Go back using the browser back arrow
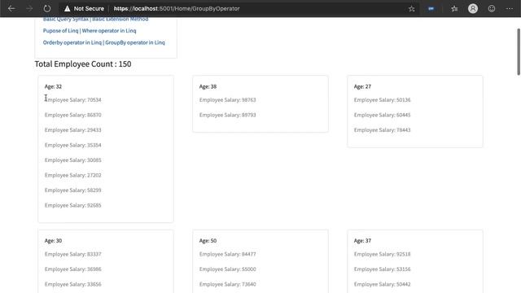Image resolution: width=521 pixels, height=293 pixels. [11, 9]
